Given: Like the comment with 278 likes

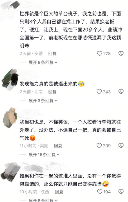Looking at the screenshot, I should coord(100,53).
